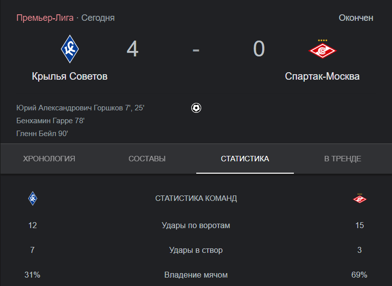This screenshot has height=286, width=392.
Task: Click the Удары по воротам stat label
Action: point(196,225)
